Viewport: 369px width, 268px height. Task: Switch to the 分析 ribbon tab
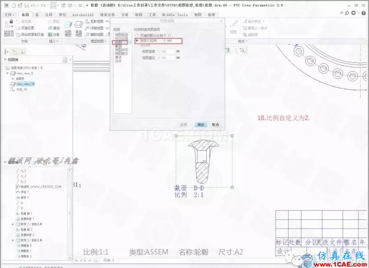[125, 15]
